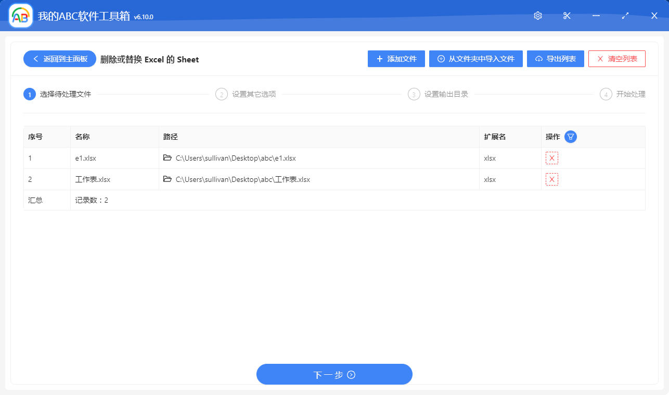Open folder icon for e1.xlsx path
Viewport: 669px width, 395px height.
click(168, 157)
